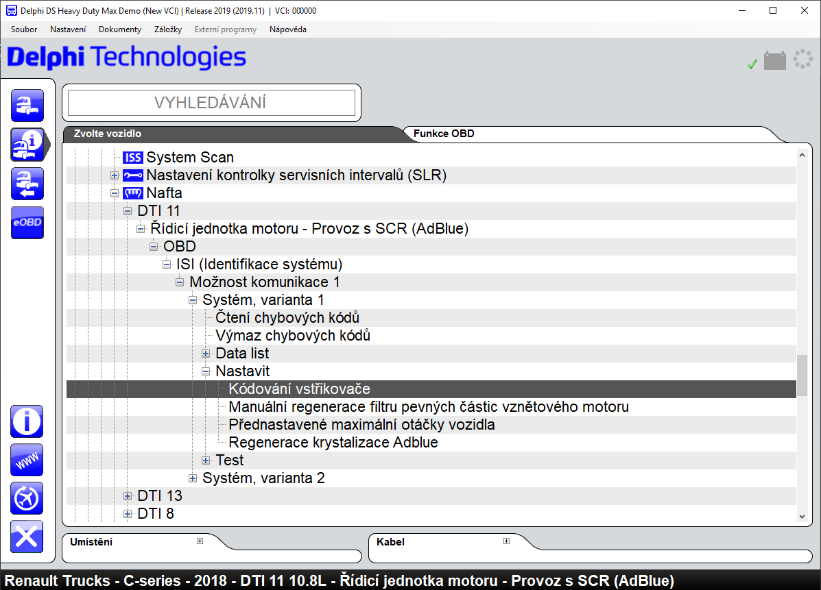Open the truck history arrows icon
The width and height of the screenshot is (821, 590).
point(27,184)
